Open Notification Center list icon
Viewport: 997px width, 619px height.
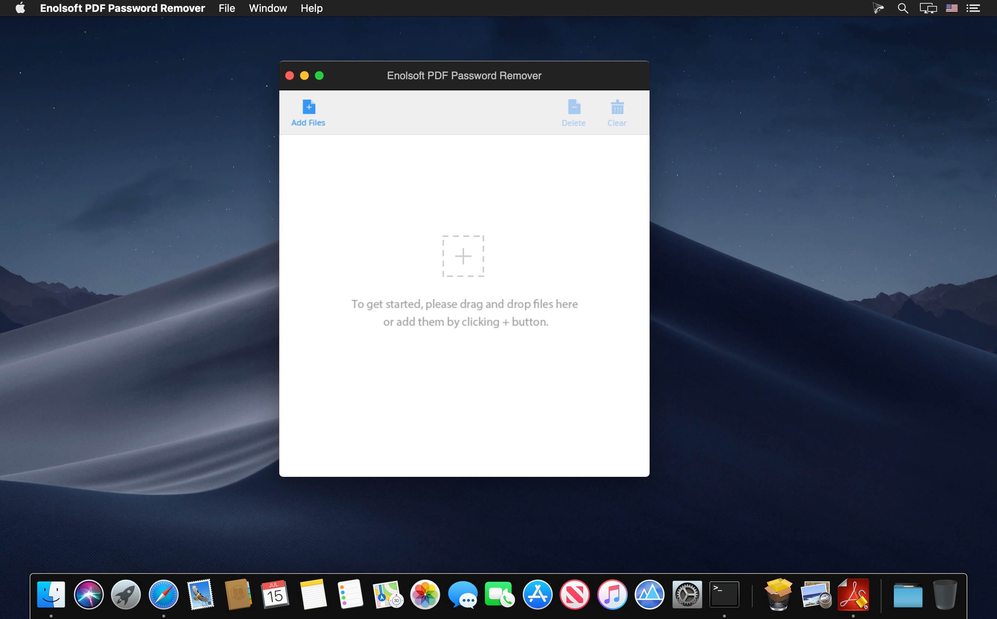pyautogui.click(x=973, y=8)
